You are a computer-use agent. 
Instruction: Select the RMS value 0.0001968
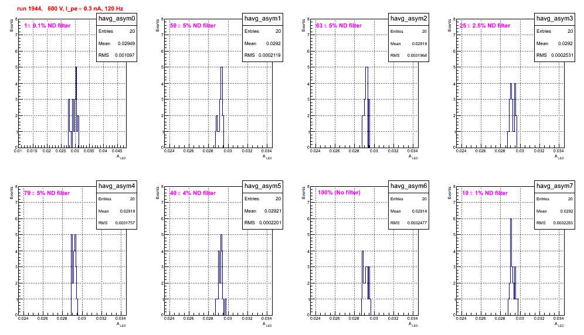[x=417, y=56]
